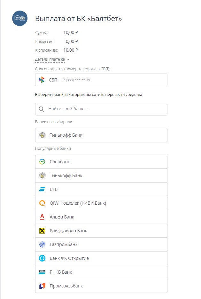Click the Gazprombank globe logo
This screenshot has width=201, height=299.
tap(42, 244)
